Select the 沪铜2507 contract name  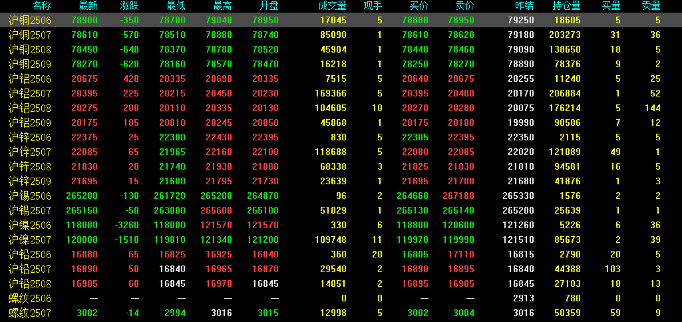tap(29, 35)
